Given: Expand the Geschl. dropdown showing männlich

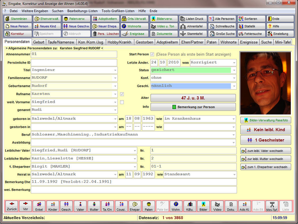Looking at the screenshot, I should pyautogui.click(x=233, y=86).
